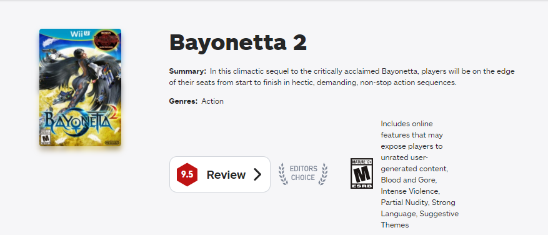Click the red 9.5 score hexagon
The image size is (548, 235).
[187, 174]
